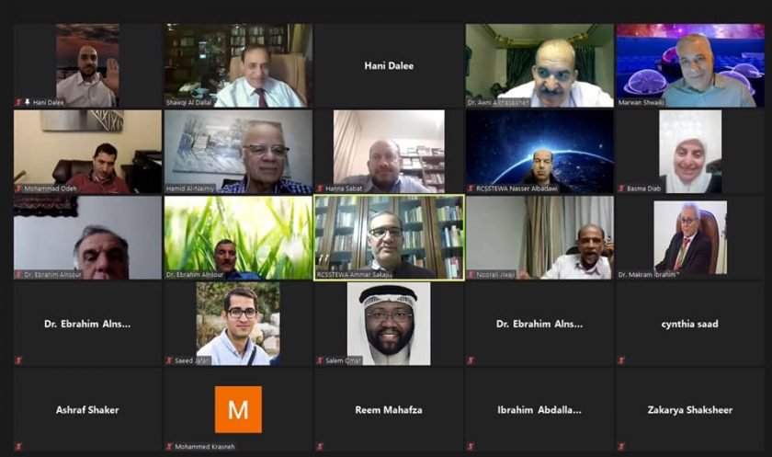Click muted mic icon on Ashraf Shaker's tile
Image resolution: width=772 pixels, height=457 pixels.
18,447
